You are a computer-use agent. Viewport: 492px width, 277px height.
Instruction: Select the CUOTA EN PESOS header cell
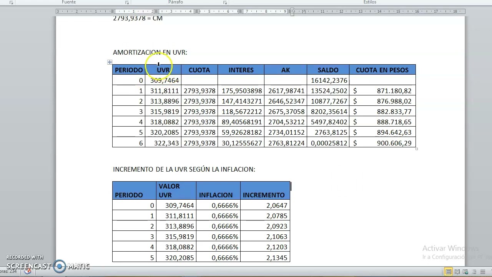[382, 70]
